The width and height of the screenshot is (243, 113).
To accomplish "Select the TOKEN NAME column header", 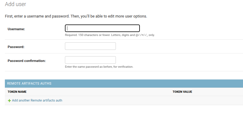I will click(17, 92).
